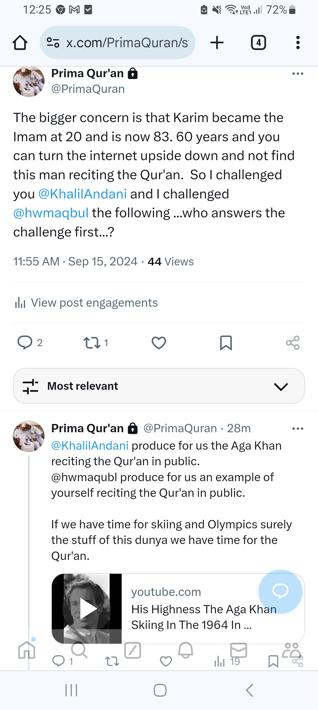
Task: Open the @KhalilAndani mention in the main post
Action: coord(83,194)
